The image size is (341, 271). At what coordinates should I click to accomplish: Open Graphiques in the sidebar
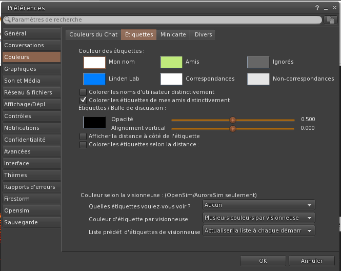point(21,69)
